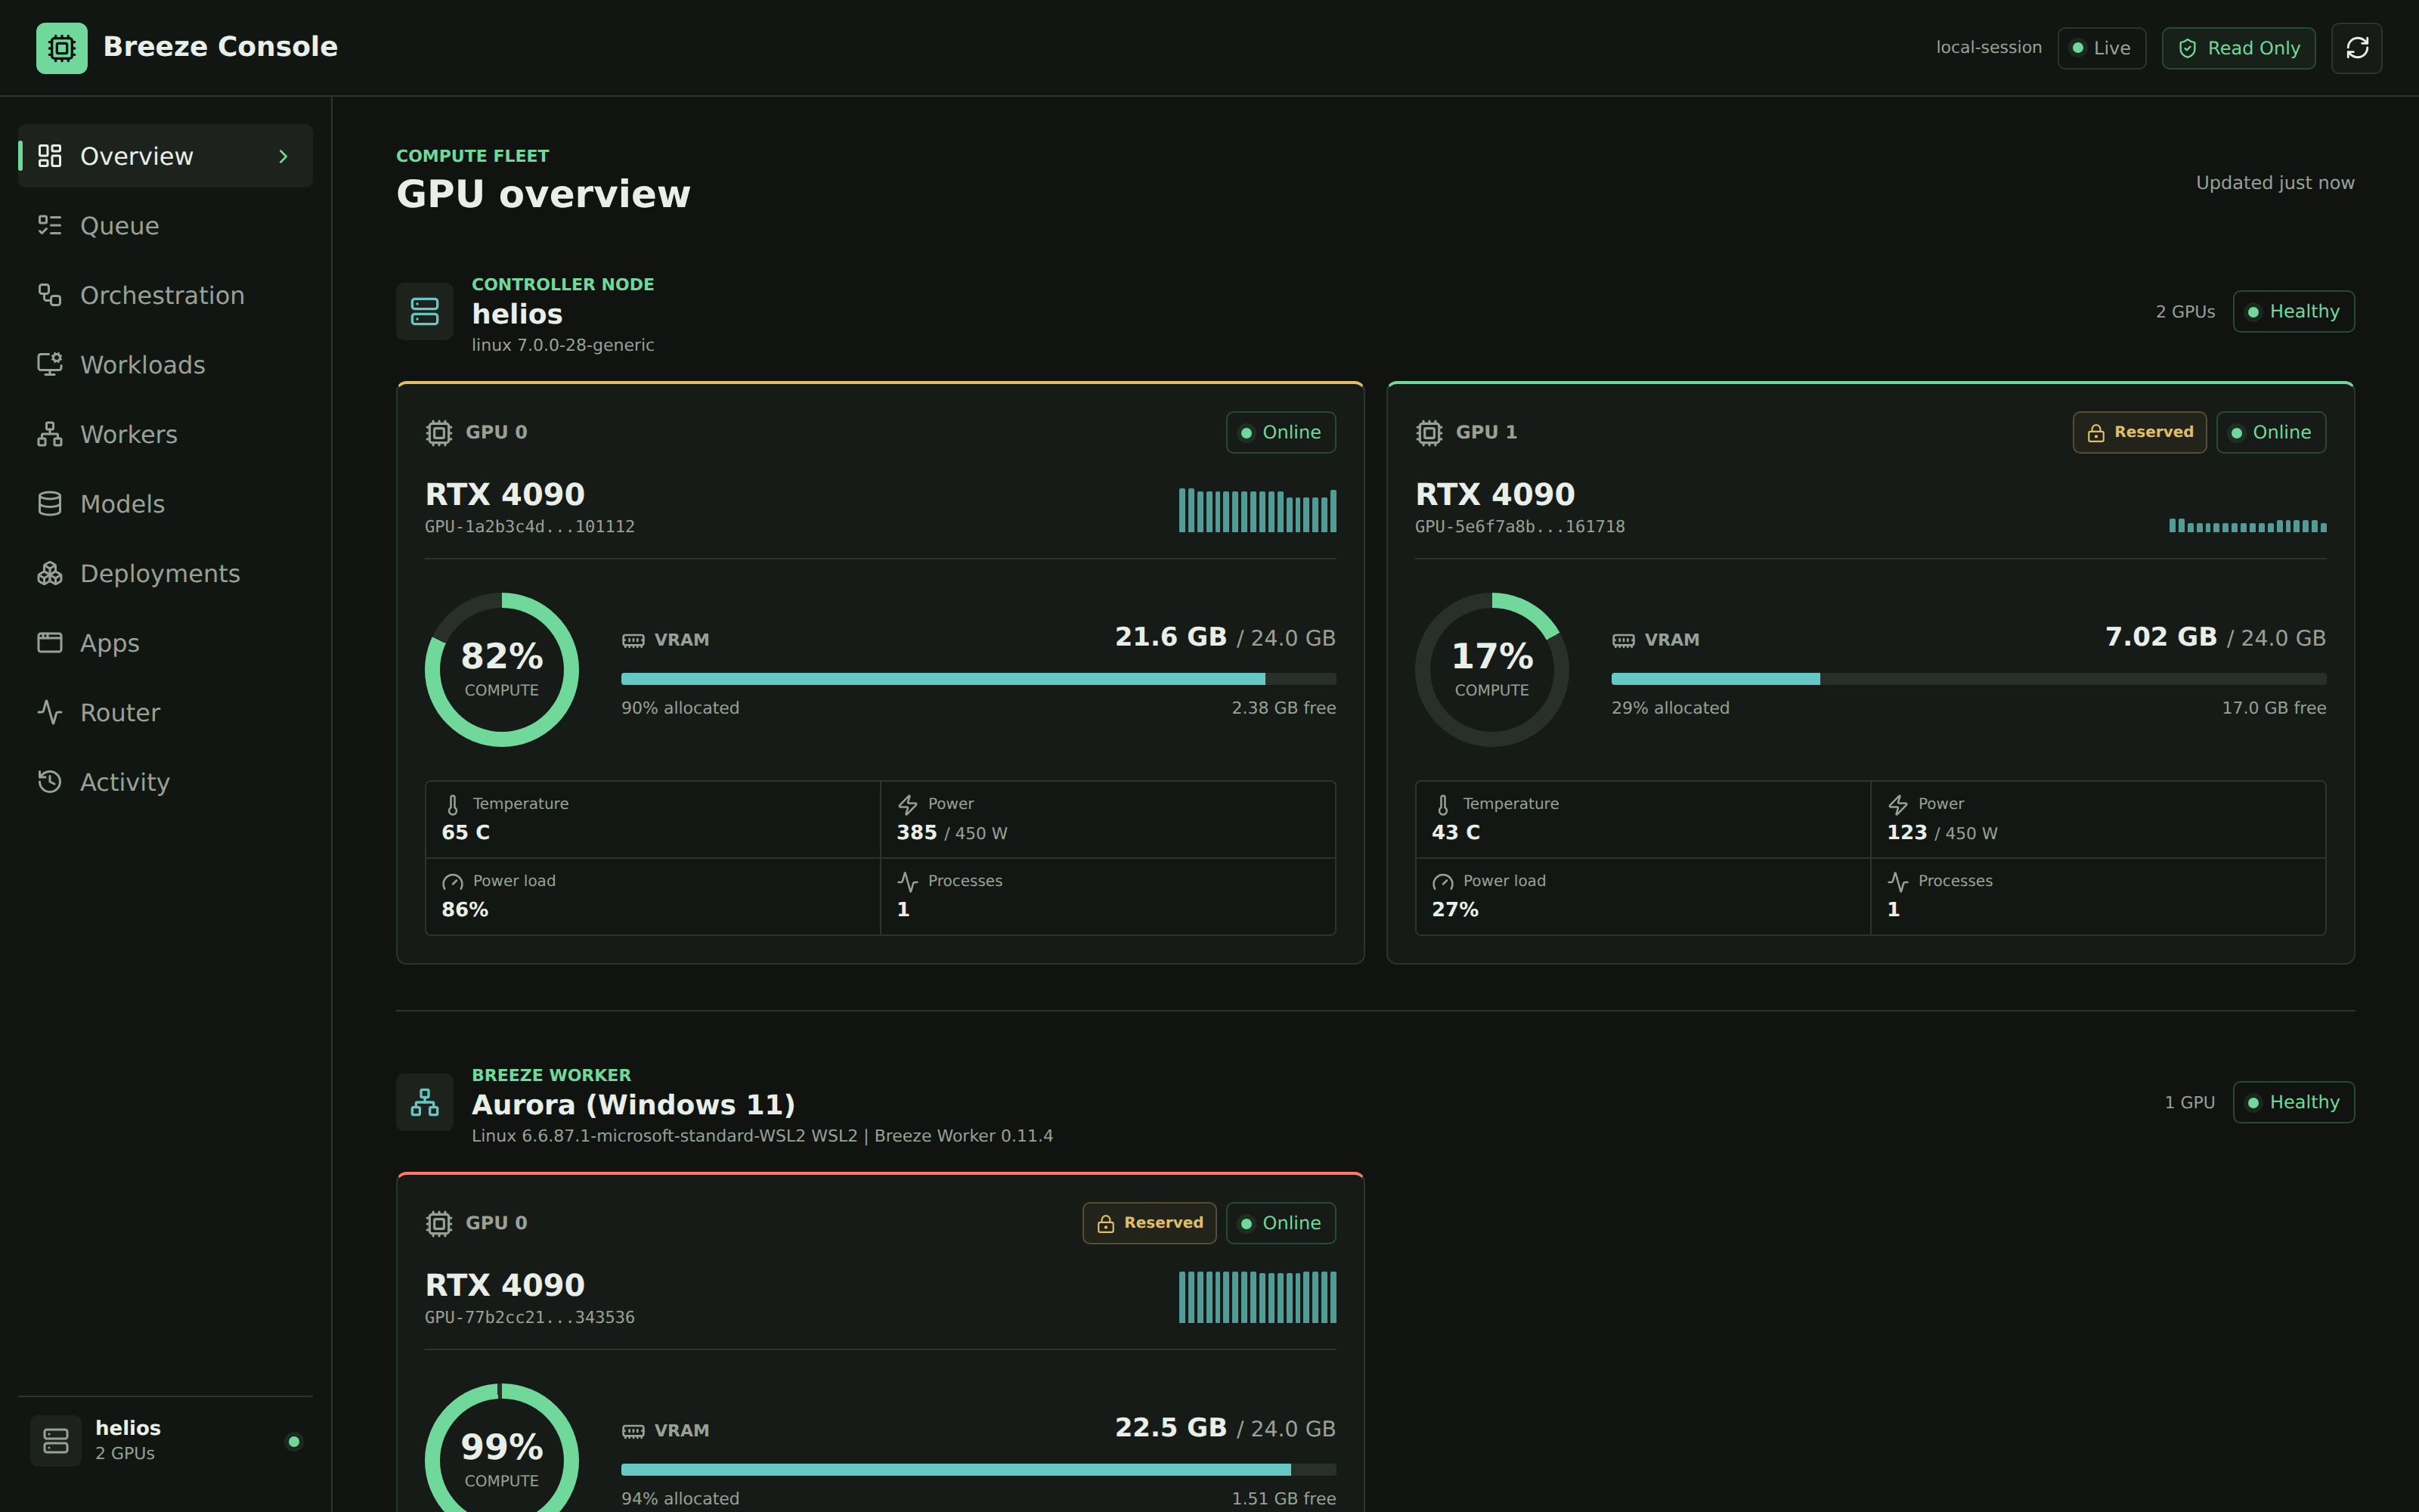This screenshot has width=2419, height=1512.
Task: Click the power bolt icon on helios GPU 1
Action: pos(1898,805)
